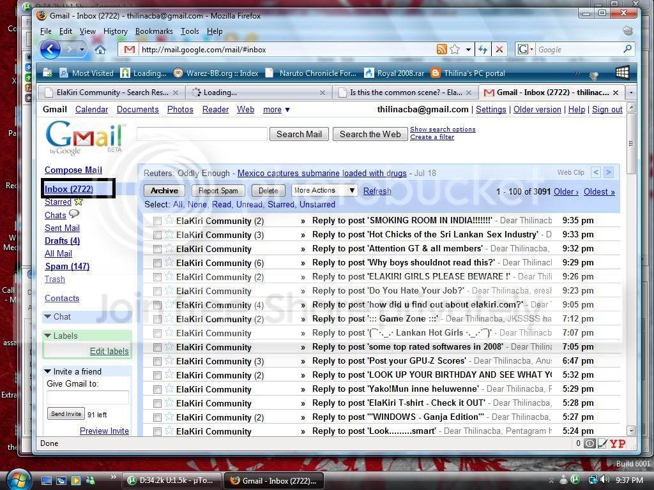Tick checkbox for 'SMOKING ROOM IN INDIA' email

(157, 221)
